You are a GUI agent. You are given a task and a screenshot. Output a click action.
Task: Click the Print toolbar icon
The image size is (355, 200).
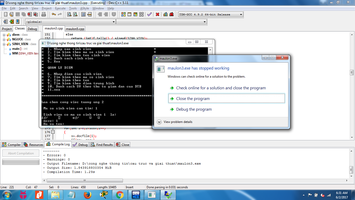tap(44, 14)
